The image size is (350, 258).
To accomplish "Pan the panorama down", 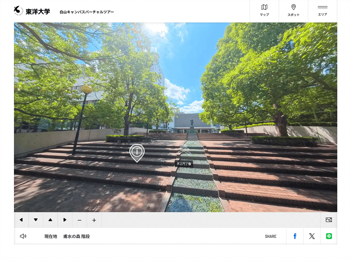I will [36, 220].
